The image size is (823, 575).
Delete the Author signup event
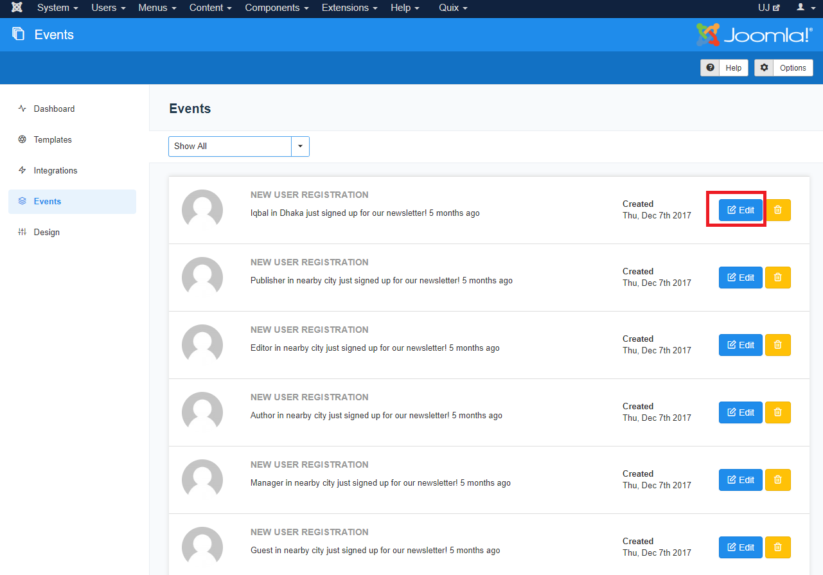(x=778, y=412)
